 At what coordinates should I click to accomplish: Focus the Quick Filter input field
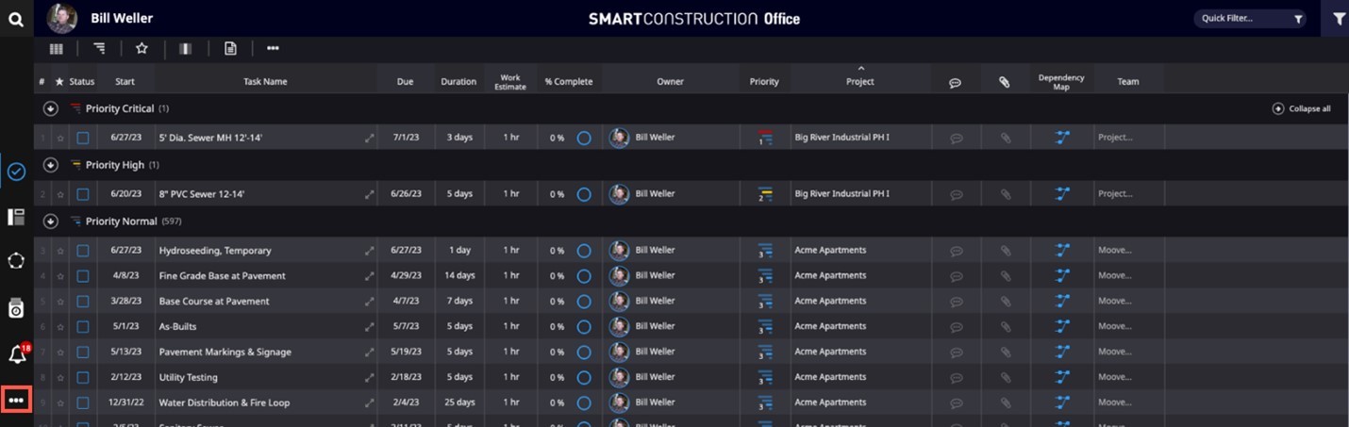(x=1249, y=18)
